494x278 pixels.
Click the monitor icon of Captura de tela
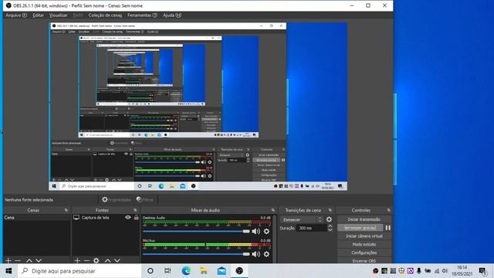pos(76,218)
